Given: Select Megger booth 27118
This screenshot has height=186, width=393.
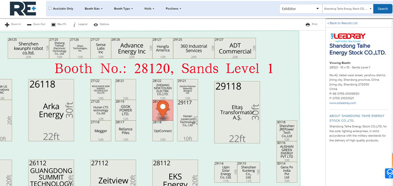Looking at the screenshot, I should click(101, 131).
